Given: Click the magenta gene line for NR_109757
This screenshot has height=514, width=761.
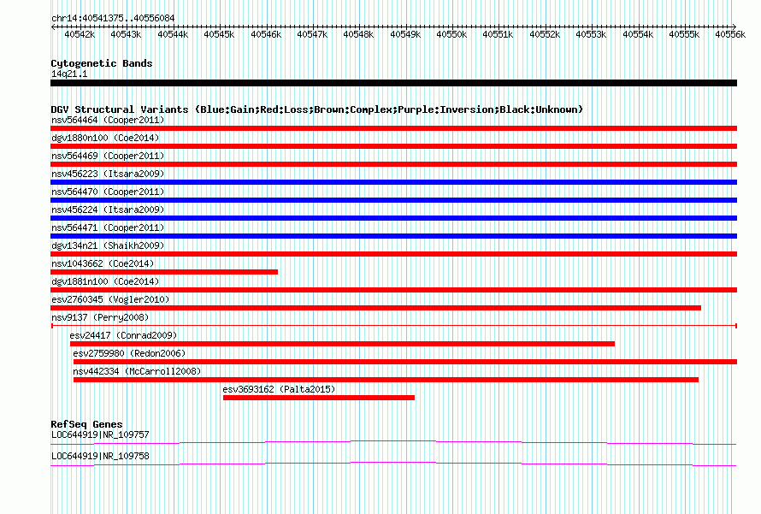Looking at the screenshot, I should pyautogui.click(x=393, y=442).
